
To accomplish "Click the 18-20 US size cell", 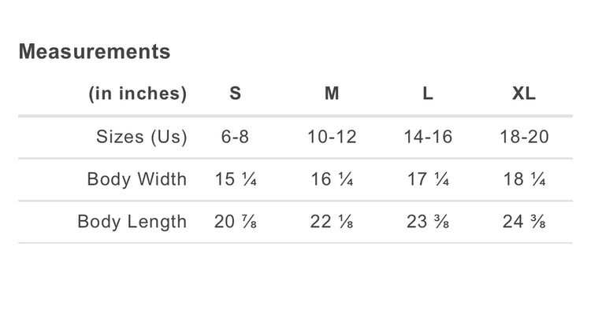I will coord(524,137).
